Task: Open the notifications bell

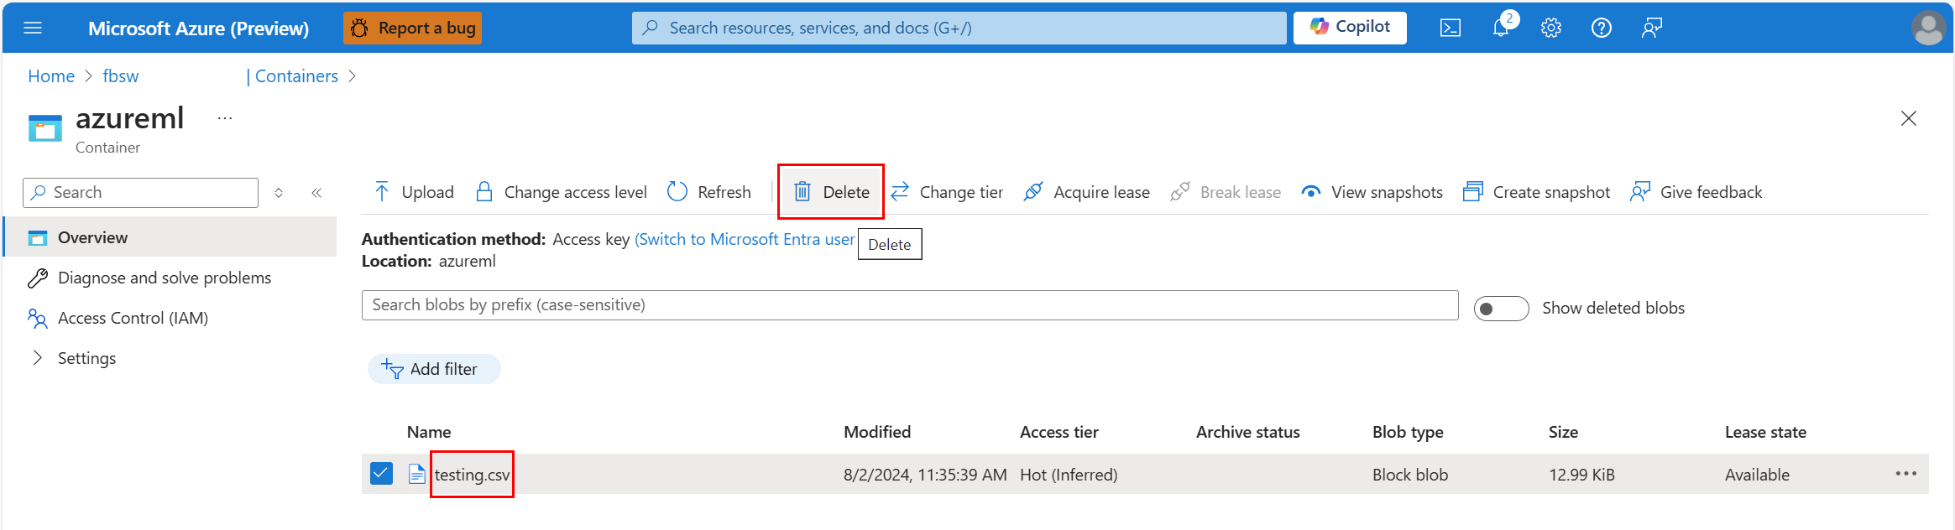Action: coord(1501,28)
